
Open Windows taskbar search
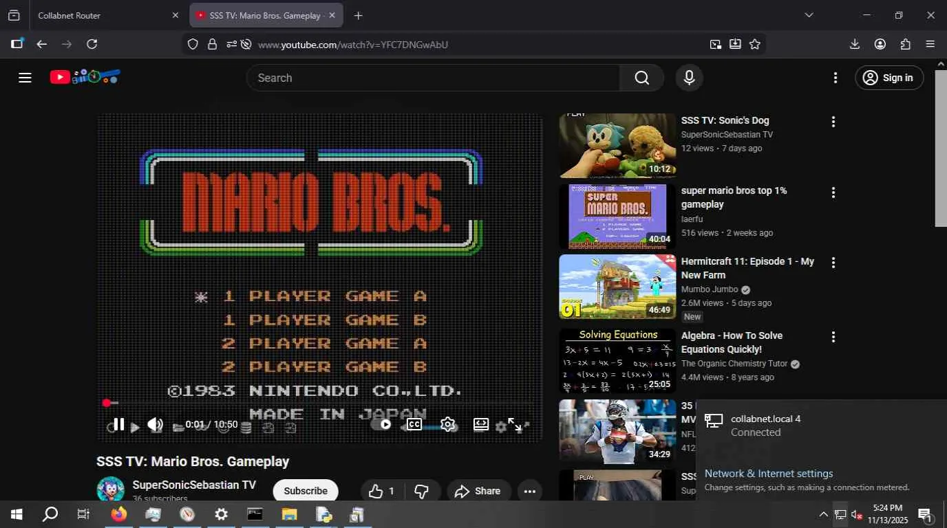point(50,514)
